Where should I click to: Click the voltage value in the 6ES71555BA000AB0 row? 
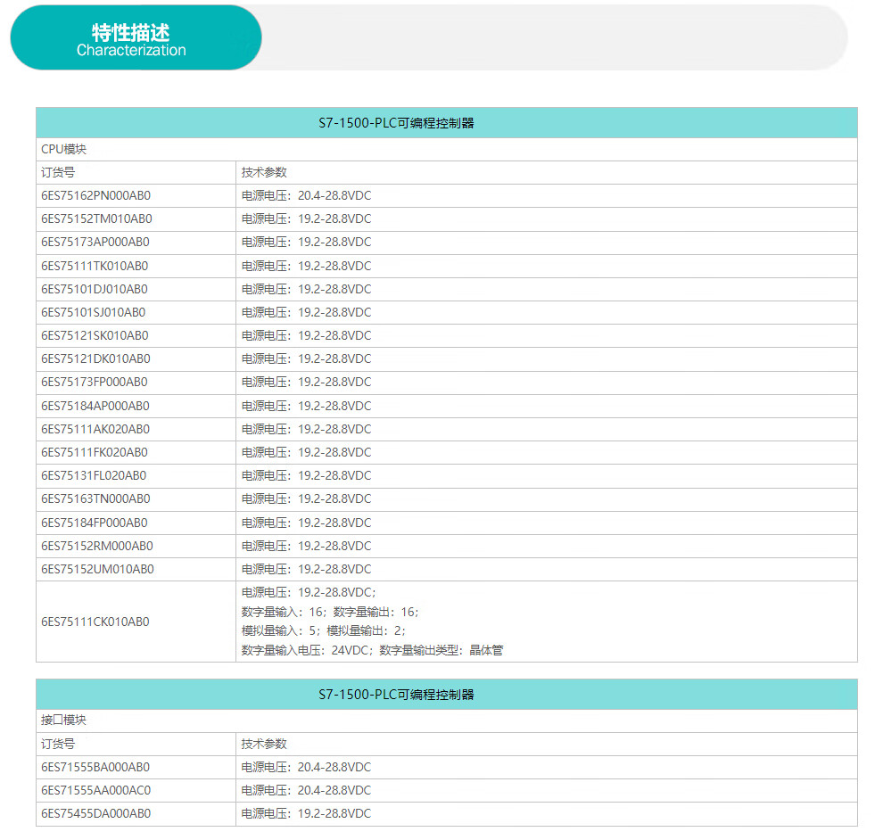(334, 767)
